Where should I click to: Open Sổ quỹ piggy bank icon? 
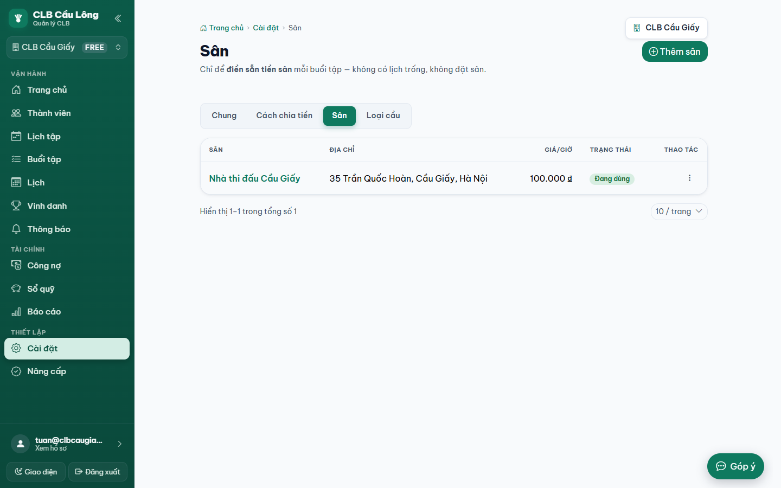[16, 289]
